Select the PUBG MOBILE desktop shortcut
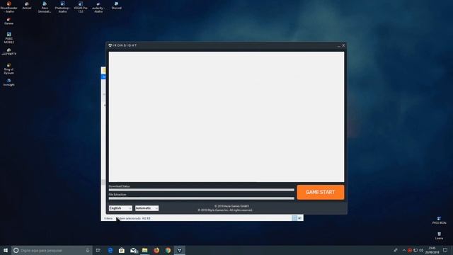 9,38
